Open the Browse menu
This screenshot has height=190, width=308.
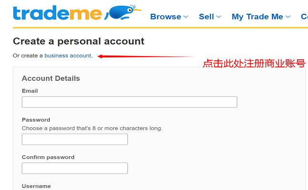click(165, 17)
